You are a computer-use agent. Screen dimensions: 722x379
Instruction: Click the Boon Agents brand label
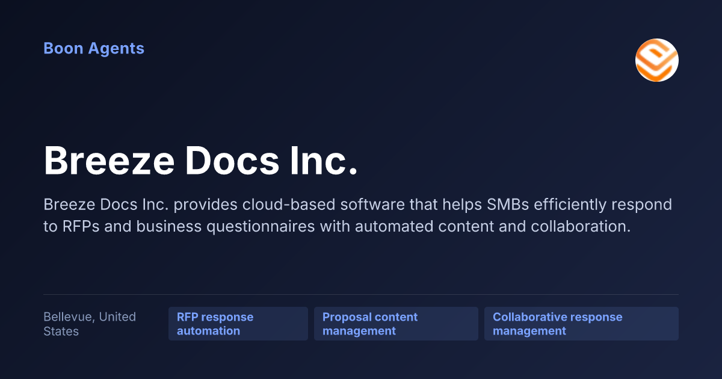[x=94, y=49]
